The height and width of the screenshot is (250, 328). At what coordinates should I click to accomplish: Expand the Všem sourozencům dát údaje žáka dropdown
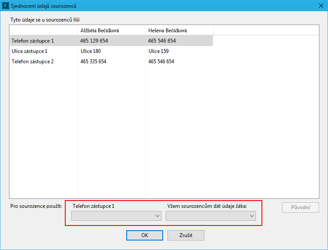pos(210,216)
